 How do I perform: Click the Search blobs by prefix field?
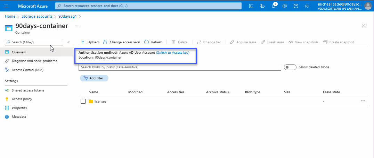pos(180,67)
